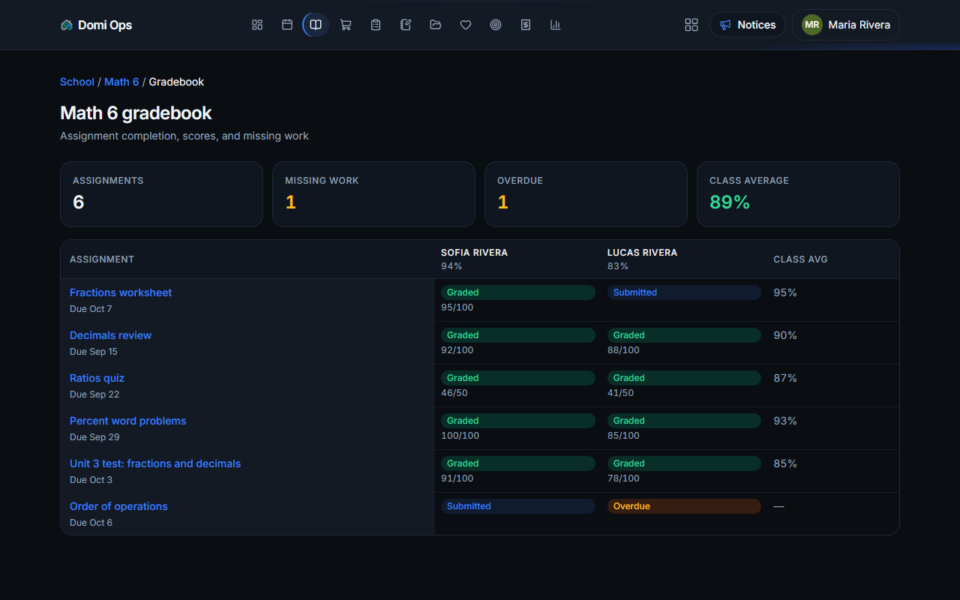Image resolution: width=960 pixels, height=600 pixels.
Task: Open the clipboard checklist icon
Action: 376,25
